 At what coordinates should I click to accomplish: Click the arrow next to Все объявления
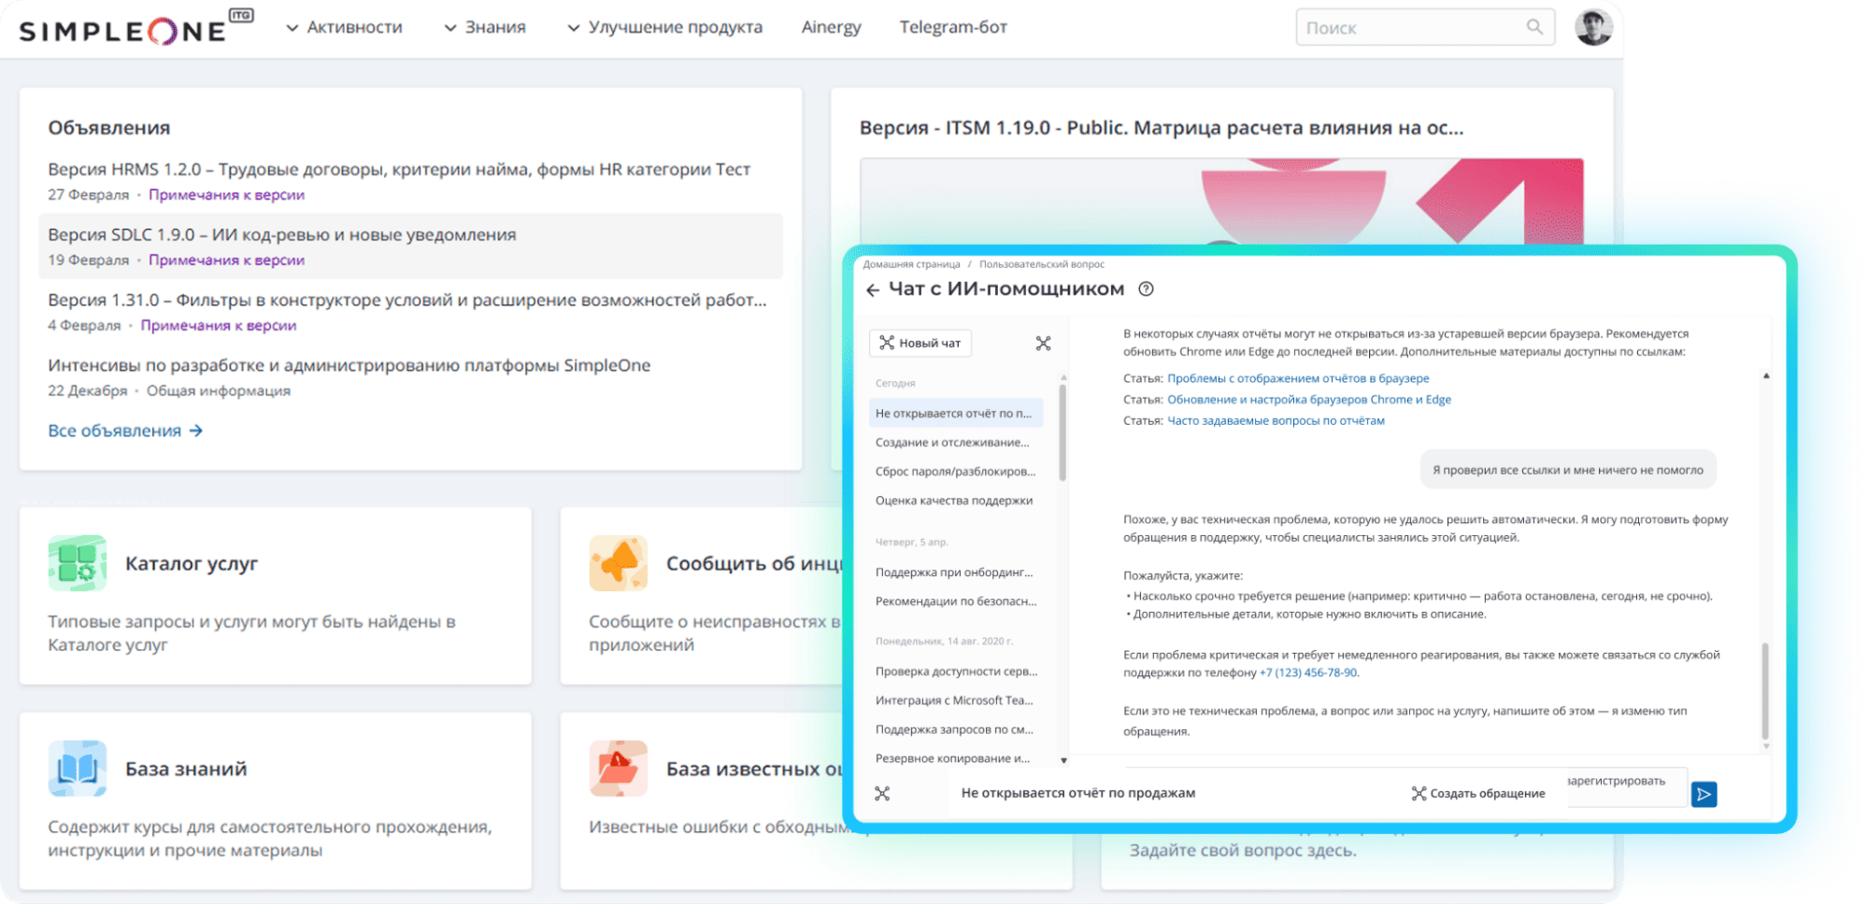(195, 431)
